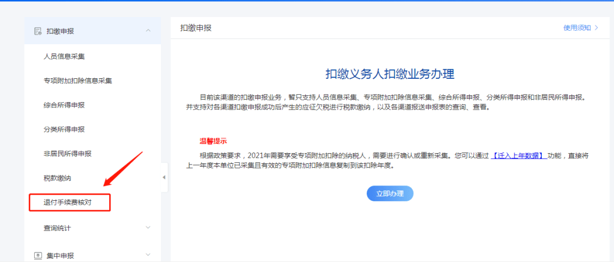The height and width of the screenshot is (262, 614).
Task: Open 税款缴纳 menu entry
Action: [57, 178]
